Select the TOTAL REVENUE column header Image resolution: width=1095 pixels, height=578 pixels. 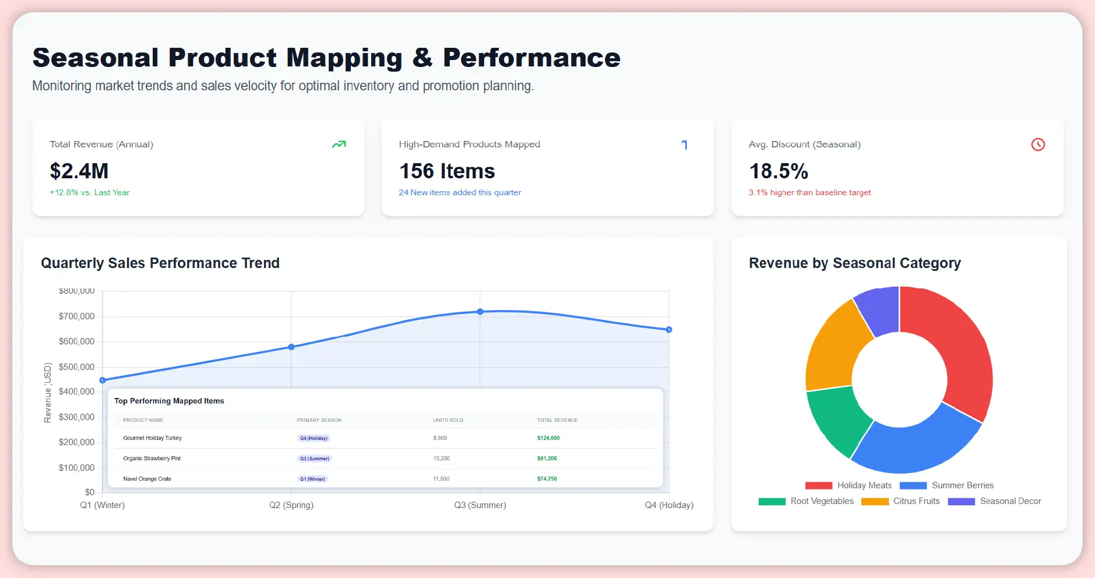[x=557, y=420]
